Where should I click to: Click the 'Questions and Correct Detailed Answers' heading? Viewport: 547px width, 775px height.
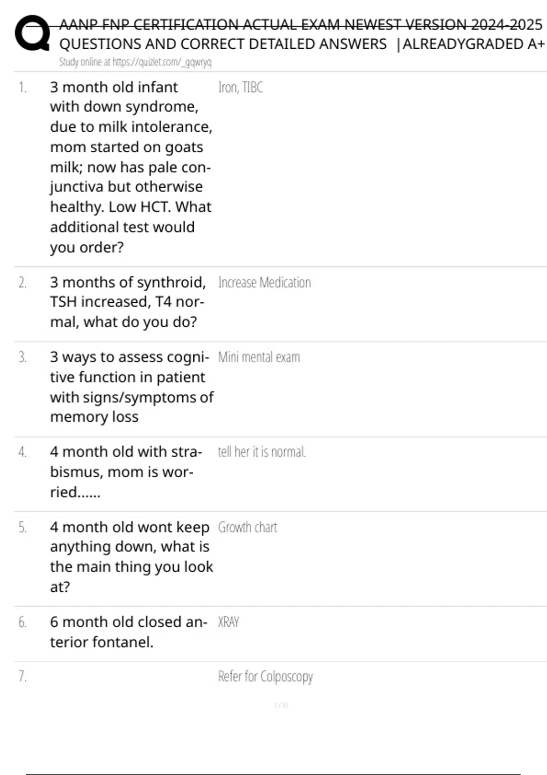tap(223, 44)
